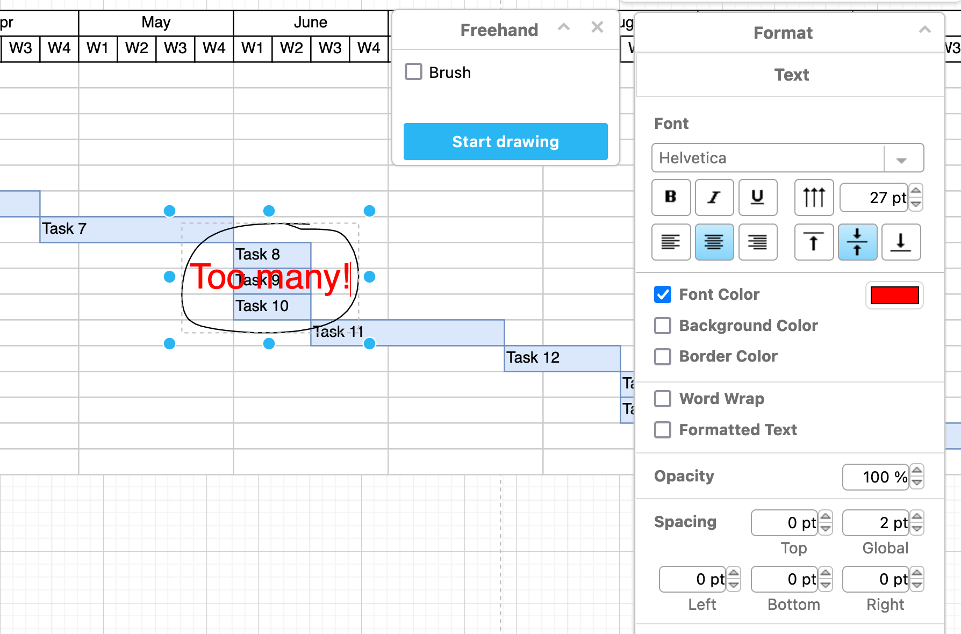Apply underline formatting
961x634 pixels.
pyautogui.click(x=758, y=197)
